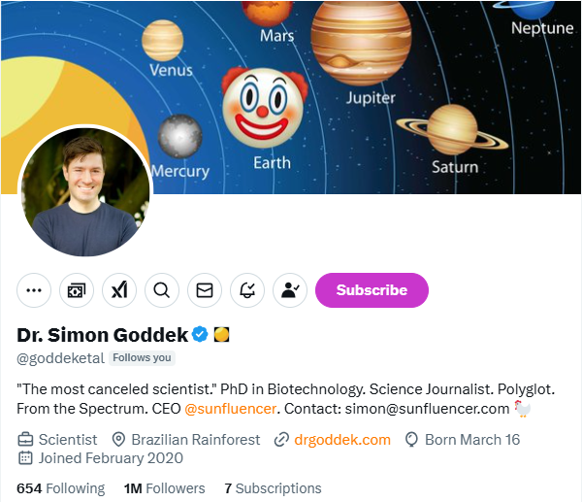Open the drgoddek.com website link
This screenshot has width=582, height=502.
(342, 440)
